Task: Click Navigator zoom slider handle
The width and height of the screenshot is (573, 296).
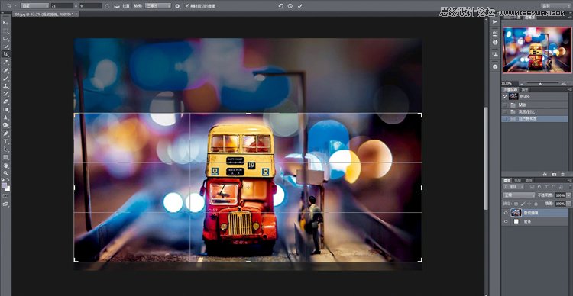Action: click(x=539, y=84)
